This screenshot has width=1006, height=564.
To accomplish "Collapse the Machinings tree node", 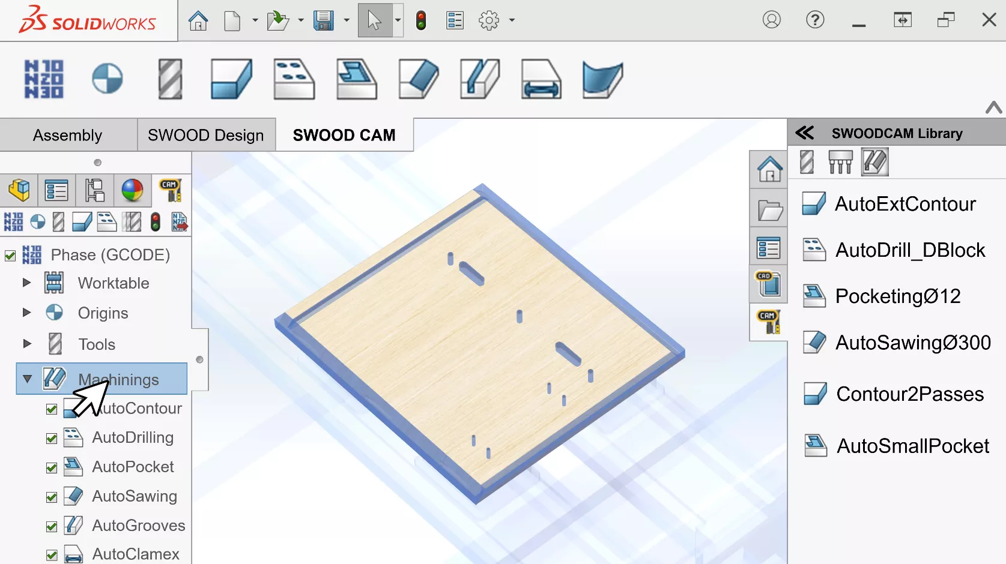I will click(x=27, y=379).
